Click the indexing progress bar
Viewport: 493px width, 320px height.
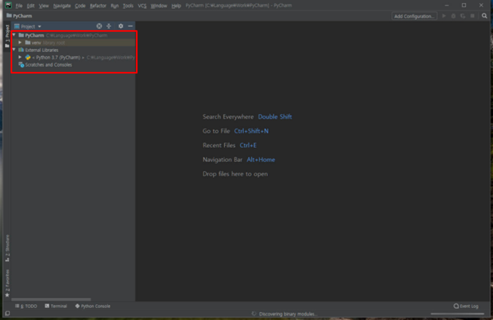(x=457, y=314)
